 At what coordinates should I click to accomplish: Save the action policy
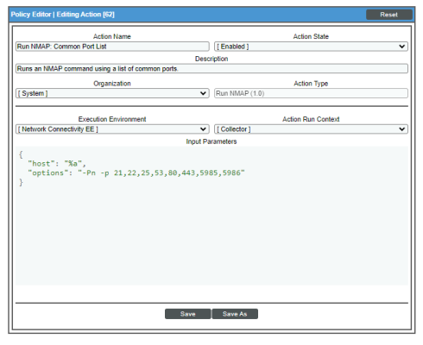(187, 314)
